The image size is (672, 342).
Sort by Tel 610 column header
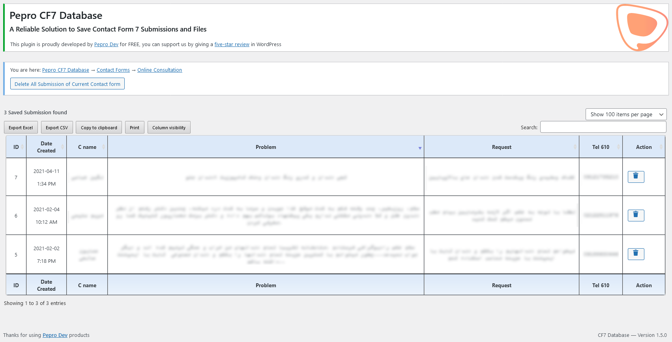coord(601,147)
